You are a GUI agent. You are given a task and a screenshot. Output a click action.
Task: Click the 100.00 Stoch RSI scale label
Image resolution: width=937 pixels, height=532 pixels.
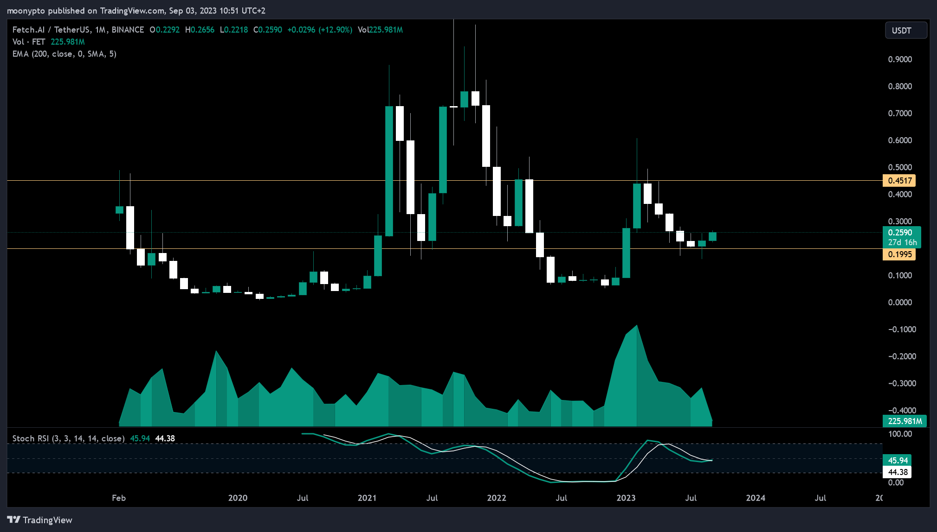pos(900,434)
